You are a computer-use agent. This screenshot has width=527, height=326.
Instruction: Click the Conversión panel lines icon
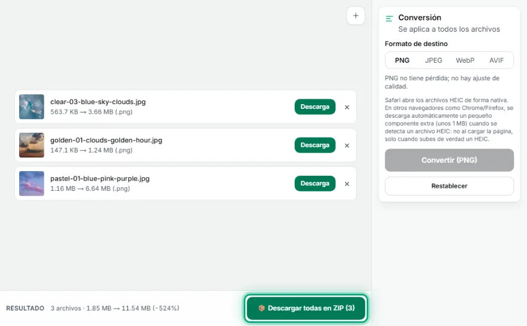[389, 19]
